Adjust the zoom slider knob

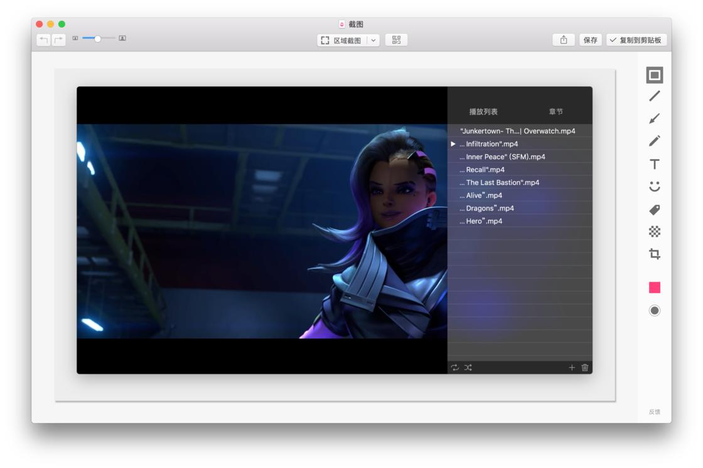(x=97, y=38)
